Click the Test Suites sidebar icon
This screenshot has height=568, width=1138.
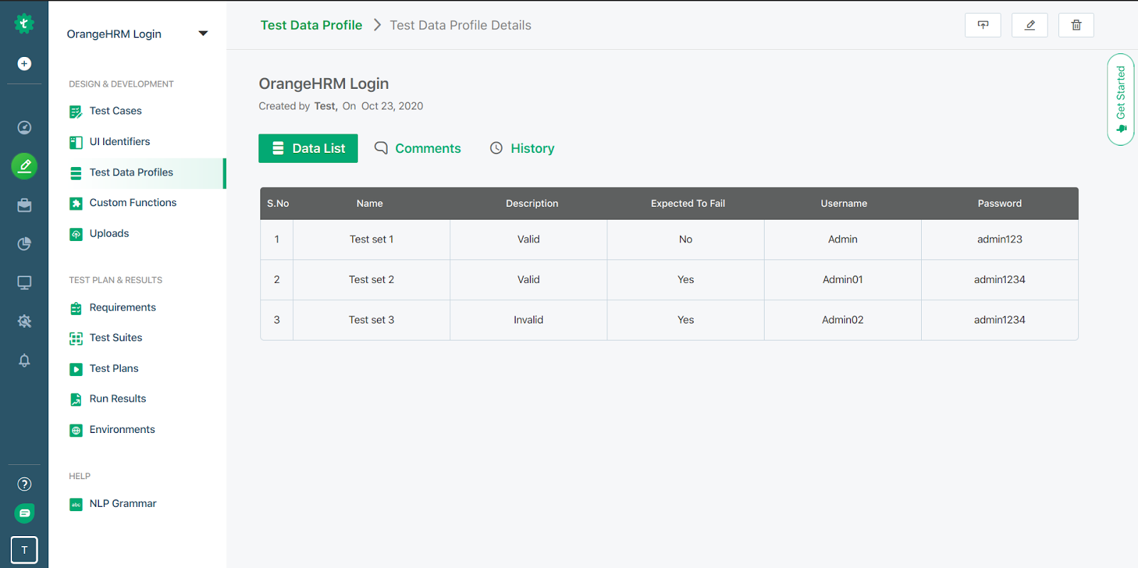76,338
